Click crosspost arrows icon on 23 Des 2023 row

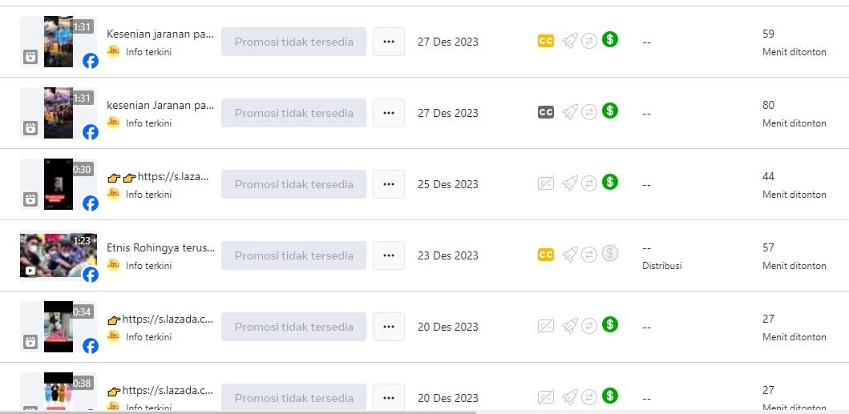pyautogui.click(x=589, y=255)
